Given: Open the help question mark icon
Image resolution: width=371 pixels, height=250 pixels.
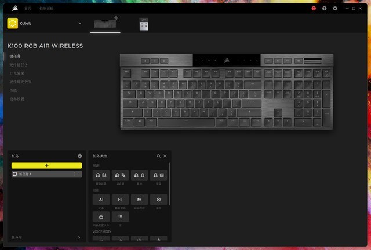Looking at the screenshot, I should pos(324,8).
